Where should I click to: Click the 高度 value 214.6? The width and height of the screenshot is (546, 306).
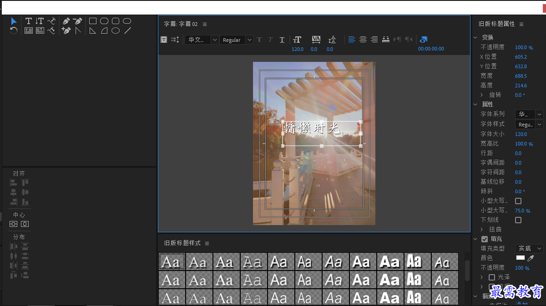point(521,85)
